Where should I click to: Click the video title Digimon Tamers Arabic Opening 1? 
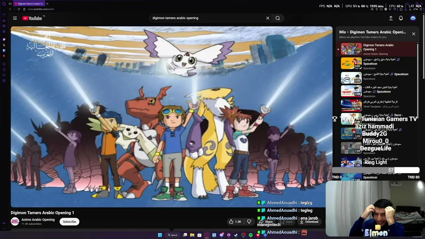pos(42,213)
